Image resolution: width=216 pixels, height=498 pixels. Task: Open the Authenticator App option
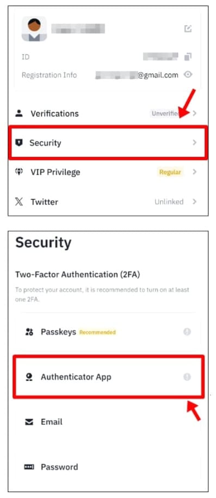tap(109, 377)
